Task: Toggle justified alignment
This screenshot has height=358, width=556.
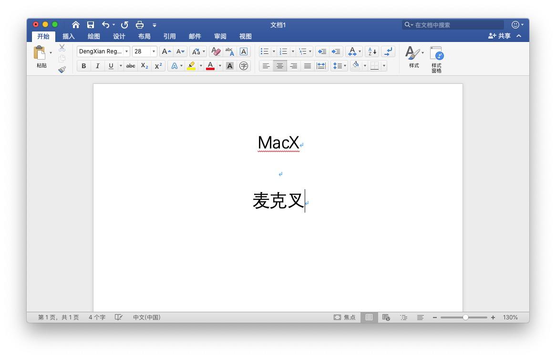Action: coord(307,66)
